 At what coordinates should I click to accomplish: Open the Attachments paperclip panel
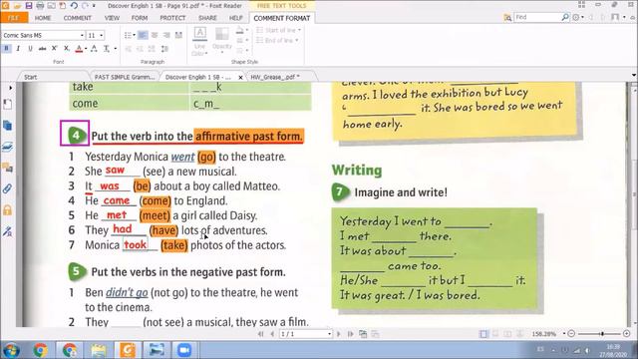[x=7, y=188]
